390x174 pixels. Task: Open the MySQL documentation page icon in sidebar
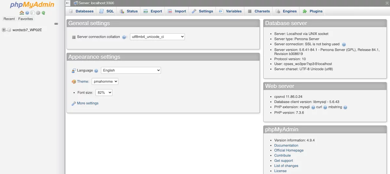[32, 13]
